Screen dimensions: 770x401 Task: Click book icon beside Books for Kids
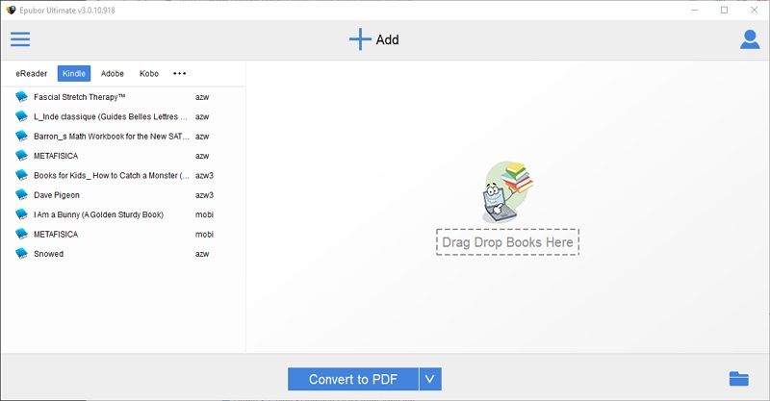click(21, 175)
